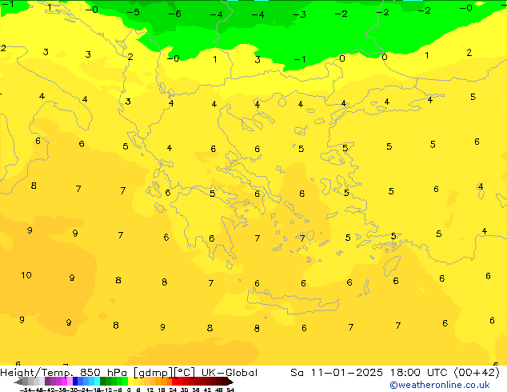Screen dimensions: 507x392
Task: Click the Sa 11-01-2025 18:00 UTC timestamp
Action: (369, 373)
